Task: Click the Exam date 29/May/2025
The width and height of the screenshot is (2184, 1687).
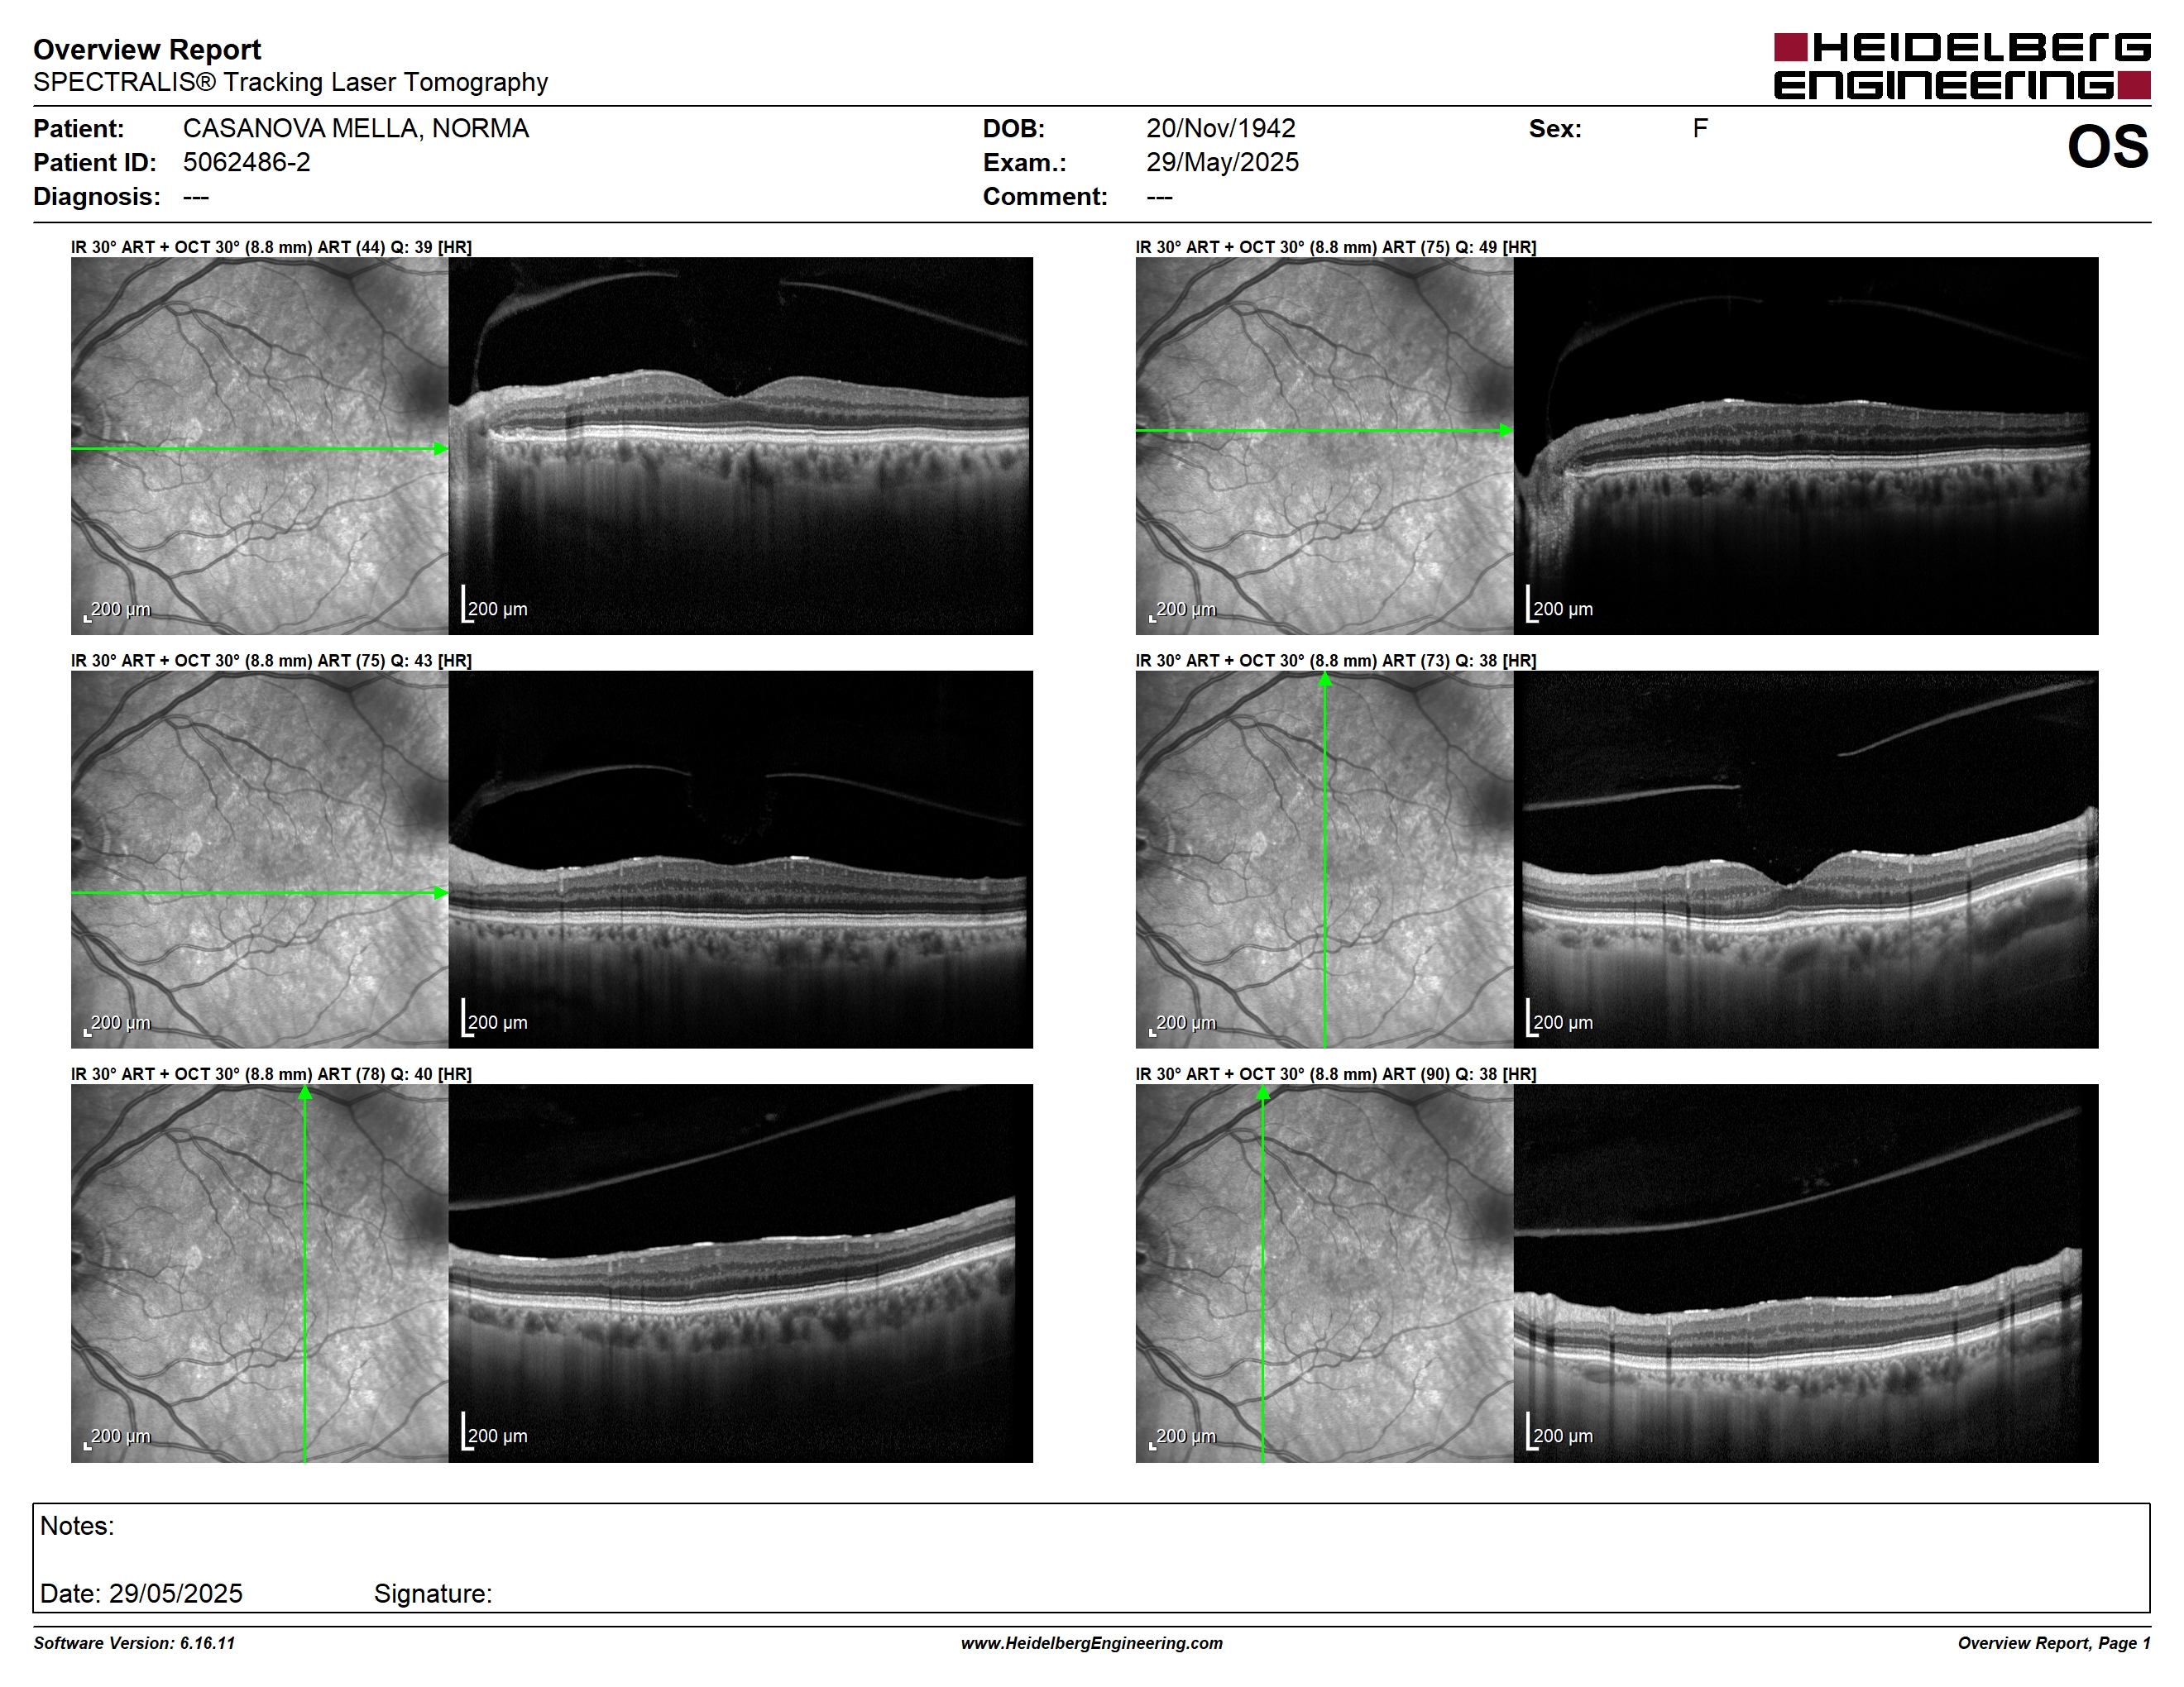Action: click(x=1222, y=162)
